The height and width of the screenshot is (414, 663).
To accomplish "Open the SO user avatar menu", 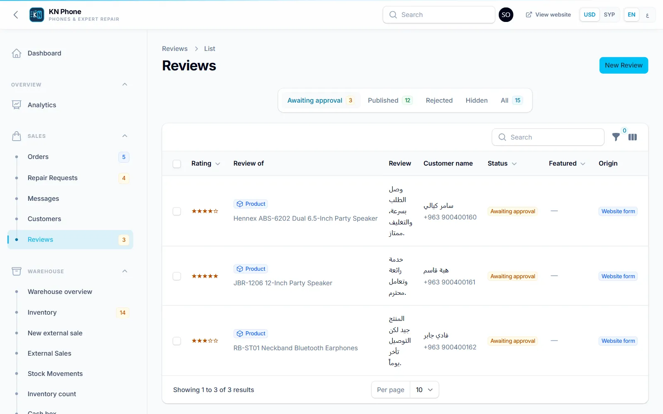I will (x=506, y=15).
